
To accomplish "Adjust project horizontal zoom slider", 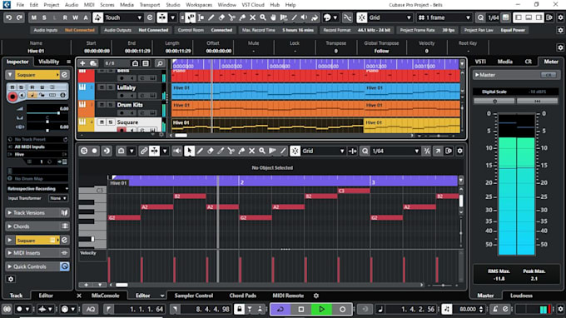I will click(x=438, y=136).
